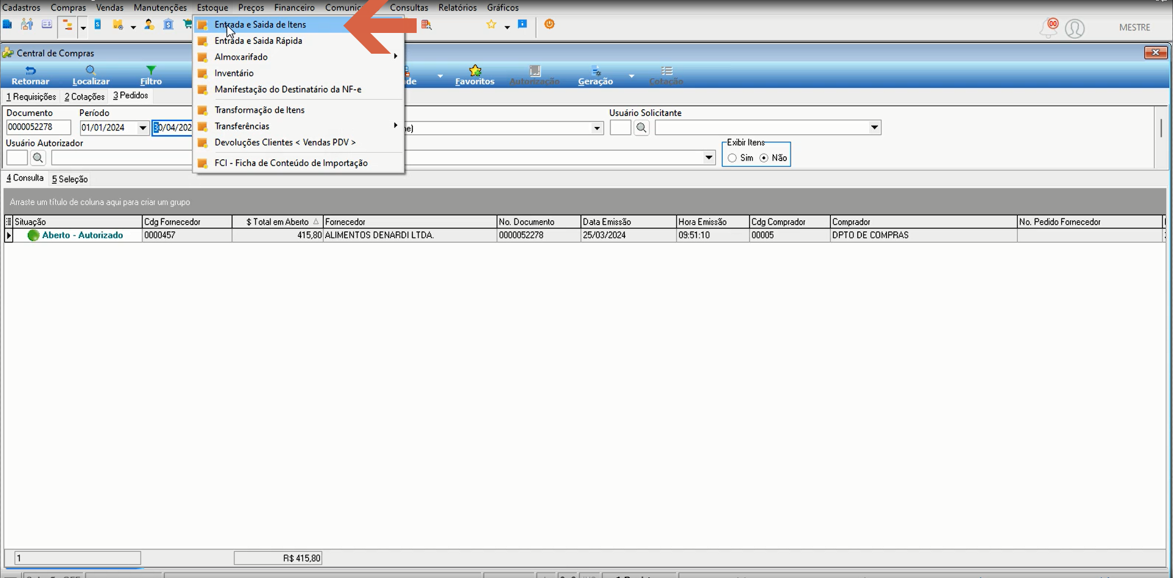Click the blue S document toolbar icon
1173x578 pixels.
[98, 25]
